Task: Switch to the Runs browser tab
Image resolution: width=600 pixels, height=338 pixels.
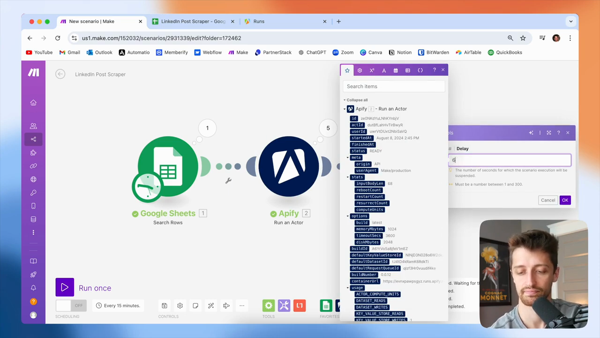Action: click(x=286, y=21)
